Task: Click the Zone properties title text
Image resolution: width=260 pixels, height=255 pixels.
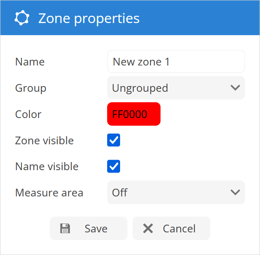Action: click(89, 18)
